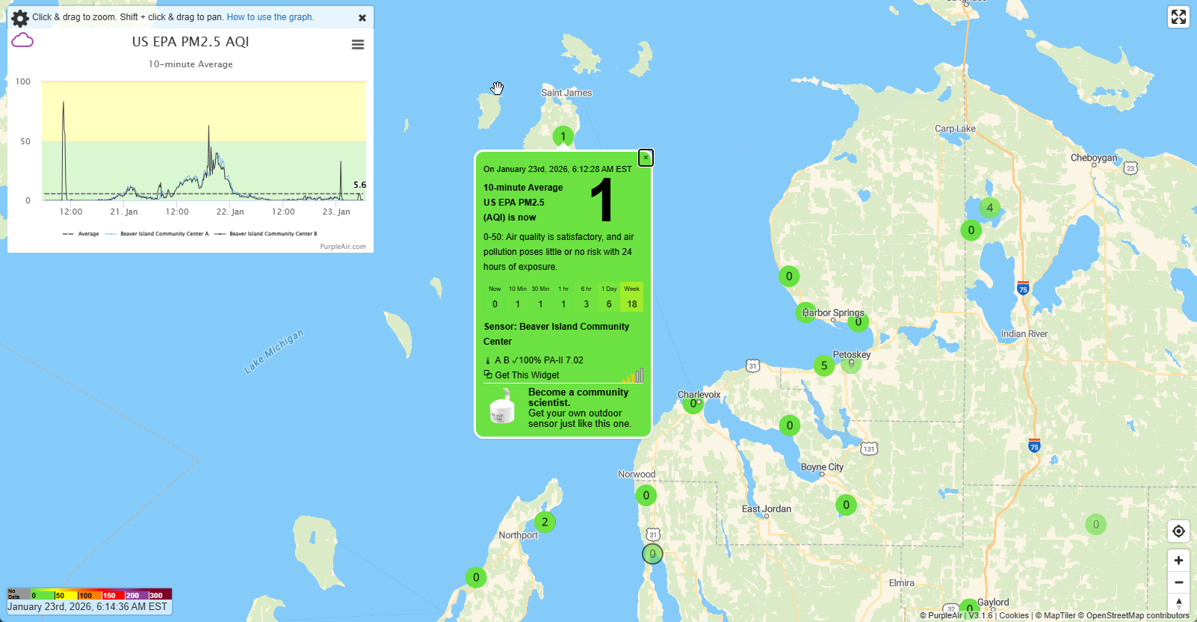The height and width of the screenshot is (622, 1197).
Task: Open 'How to use the graph' link
Action: [x=270, y=17]
